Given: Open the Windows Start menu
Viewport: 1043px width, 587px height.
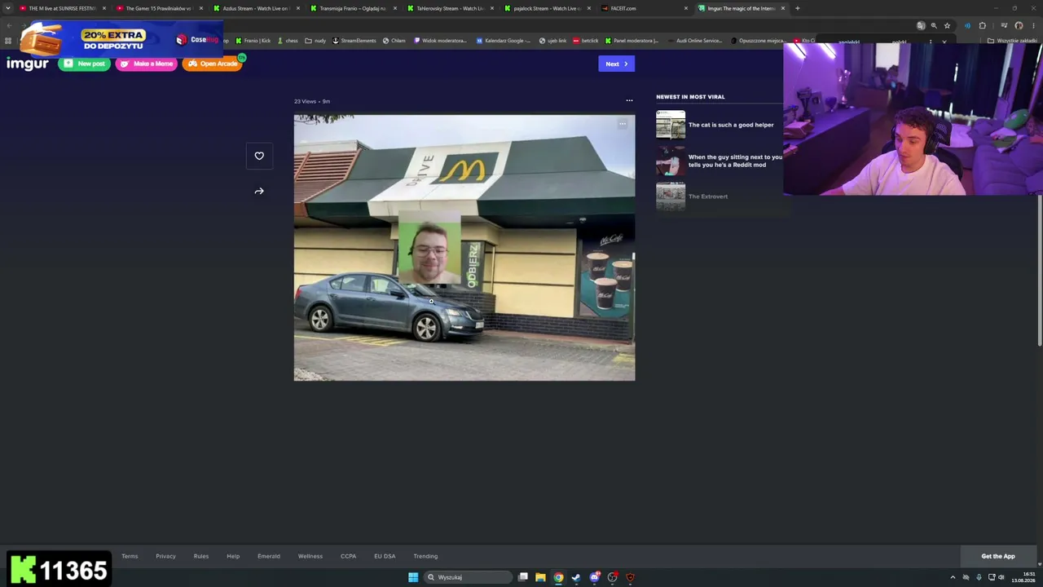Looking at the screenshot, I should tap(413, 577).
